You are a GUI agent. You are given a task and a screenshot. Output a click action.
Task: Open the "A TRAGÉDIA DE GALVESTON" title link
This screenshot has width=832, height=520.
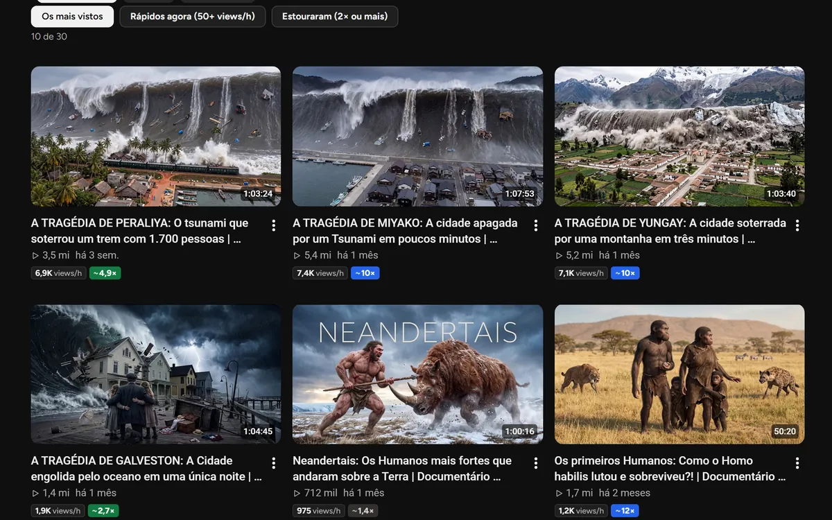146,469
